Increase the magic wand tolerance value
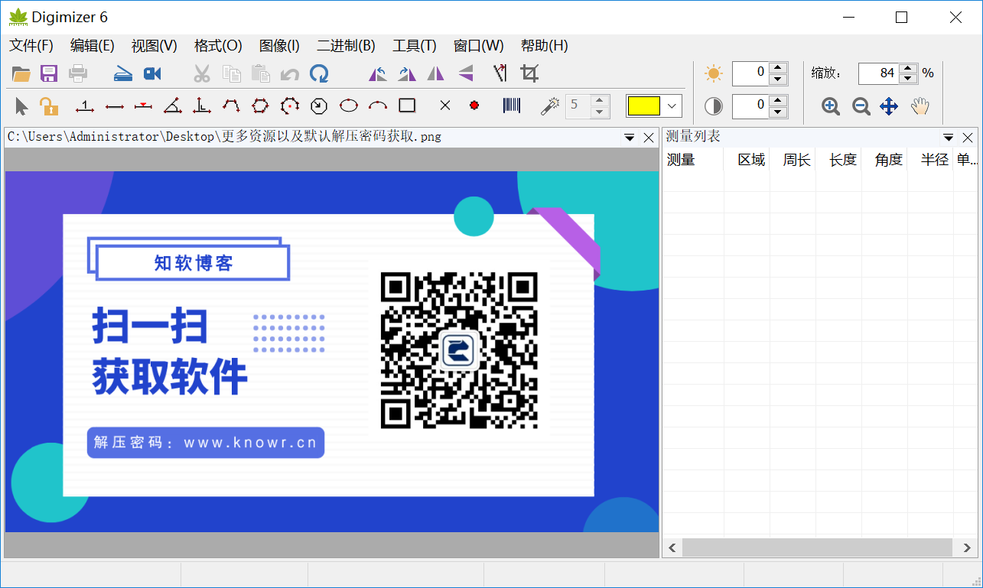This screenshot has width=983, height=588. [600, 99]
